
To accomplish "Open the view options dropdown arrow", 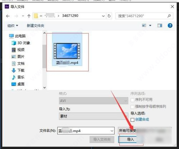I will [x=150, y=25].
